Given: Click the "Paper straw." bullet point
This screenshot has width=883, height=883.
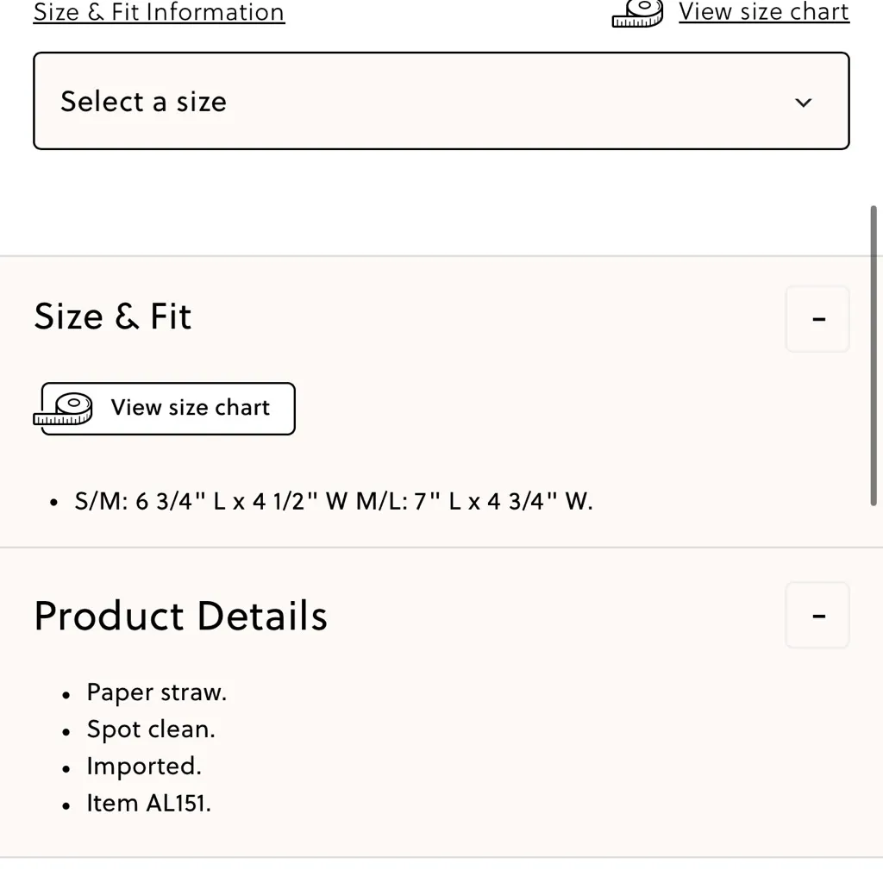Looking at the screenshot, I should click(x=156, y=692).
